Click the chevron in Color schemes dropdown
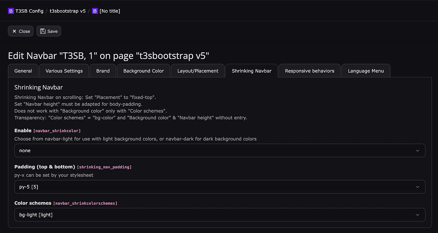 pos(417,215)
